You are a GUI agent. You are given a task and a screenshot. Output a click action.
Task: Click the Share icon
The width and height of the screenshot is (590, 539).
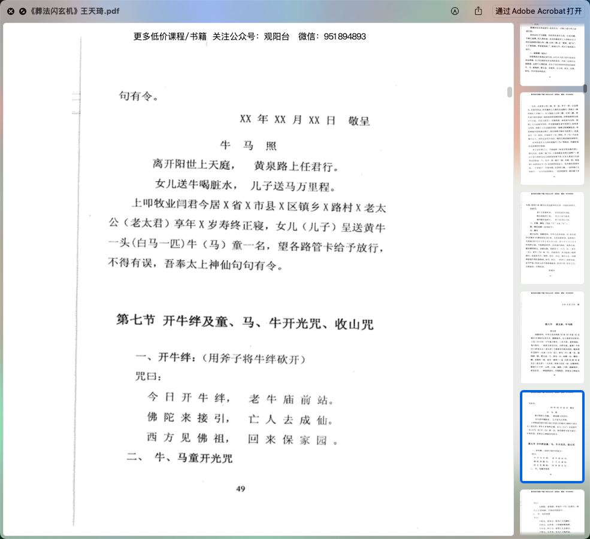pyautogui.click(x=478, y=11)
